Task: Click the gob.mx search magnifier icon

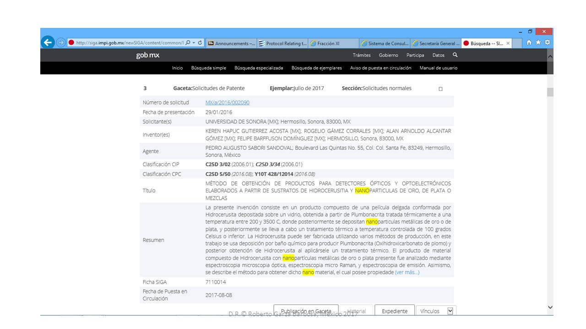Action: (x=455, y=55)
